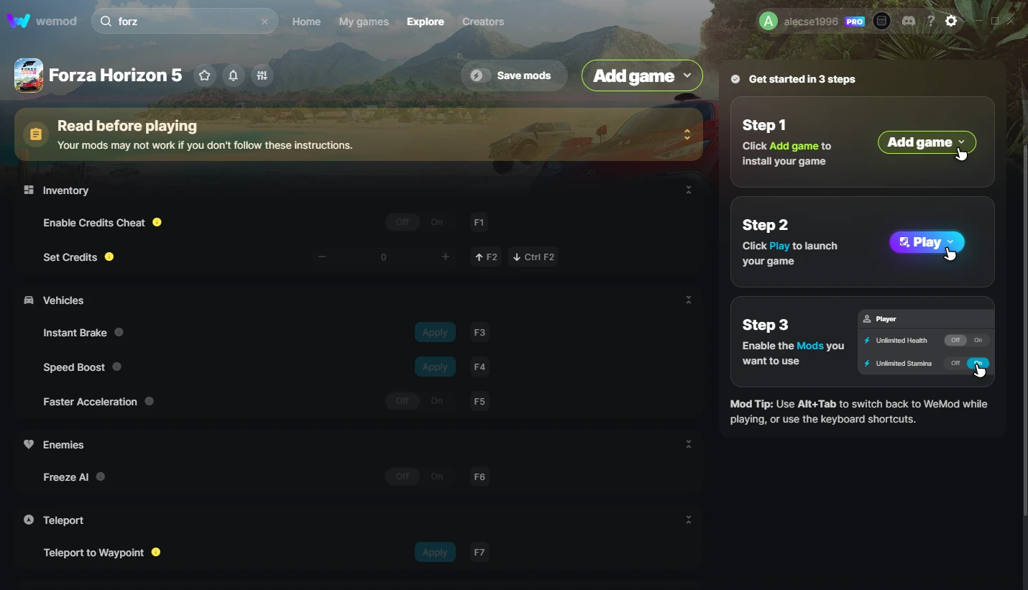This screenshot has width=1028, height=590.
Task: Apply the Speed Boost mod
Action: point(434,367)
